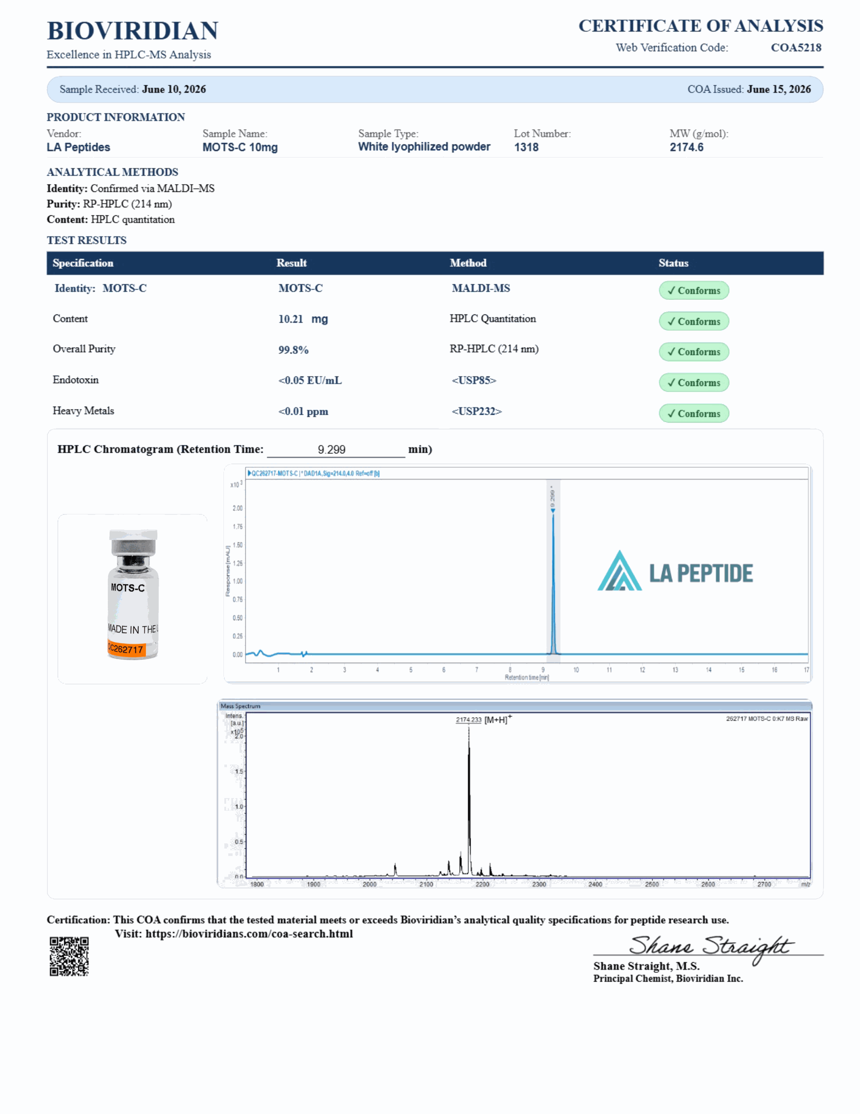Click the web verification code COA5218
The height and width of the screenshot is (1114, 860).
(x=796, y=47)
